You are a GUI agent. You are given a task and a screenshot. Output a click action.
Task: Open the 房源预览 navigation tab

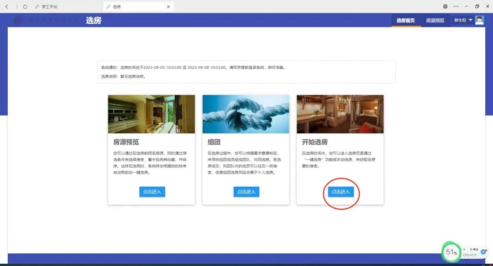435,20
